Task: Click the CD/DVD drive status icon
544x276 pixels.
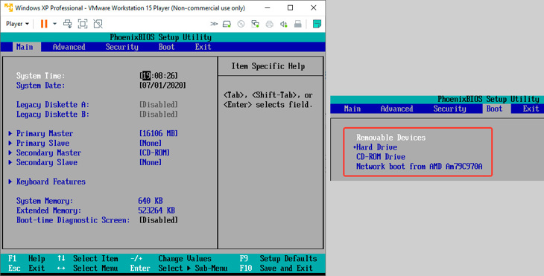Action: (x=241, y=24)
